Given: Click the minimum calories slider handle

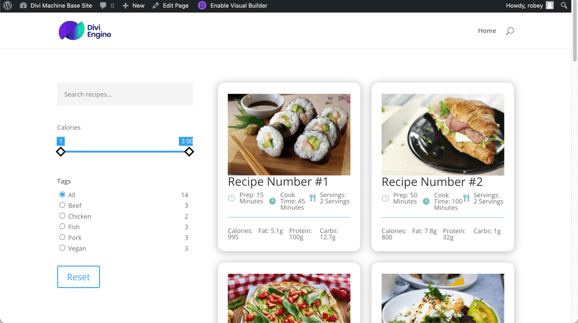Looking at the screenshot, I should [61, 152].
